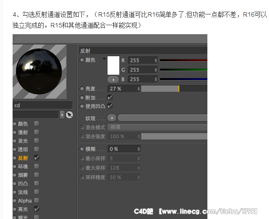
Task: Enable the 环境 channel checkbox
Action: pos(36,166)
